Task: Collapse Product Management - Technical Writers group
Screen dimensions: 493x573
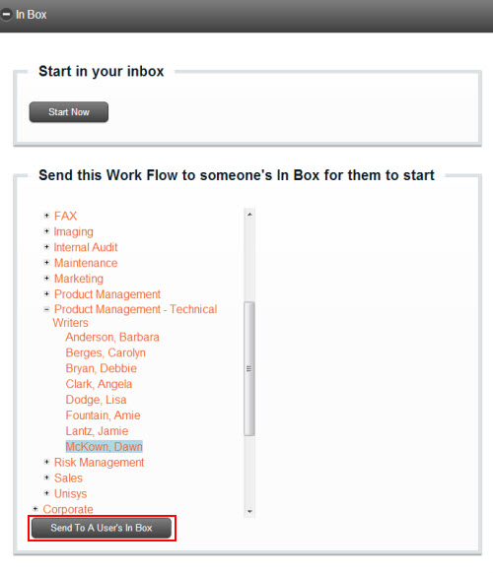Action: [x=46, y=309]
